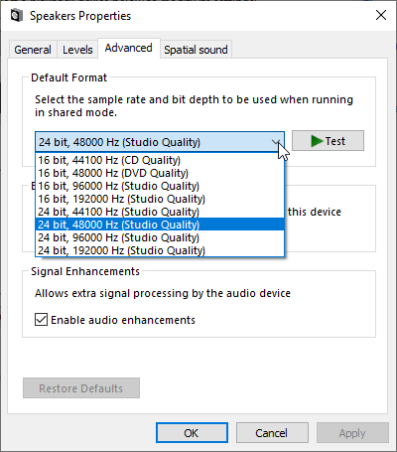
Task: Select 16 bit, 44100 Hz (CD Quality)
Action: point(160,160)
